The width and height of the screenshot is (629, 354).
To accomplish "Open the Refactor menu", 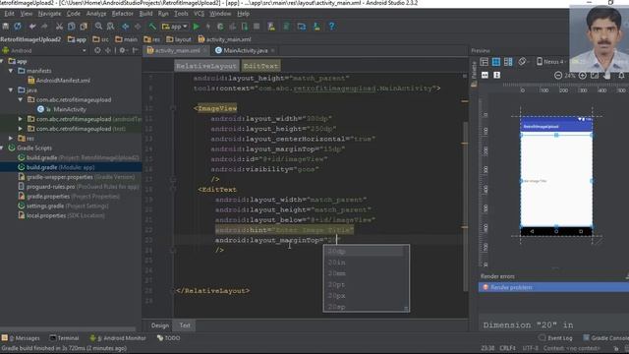I will coord(122,14).
